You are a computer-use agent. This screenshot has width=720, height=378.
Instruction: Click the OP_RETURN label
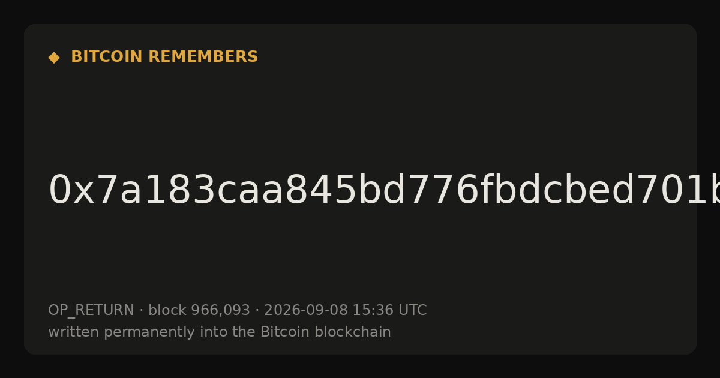coord(91,311)
